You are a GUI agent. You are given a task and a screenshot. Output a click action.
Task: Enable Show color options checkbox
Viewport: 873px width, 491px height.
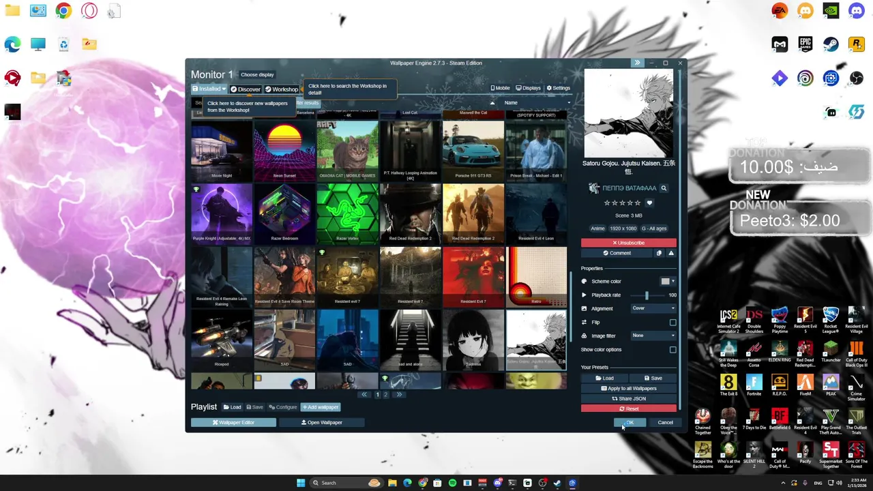(x=673, y=350)
